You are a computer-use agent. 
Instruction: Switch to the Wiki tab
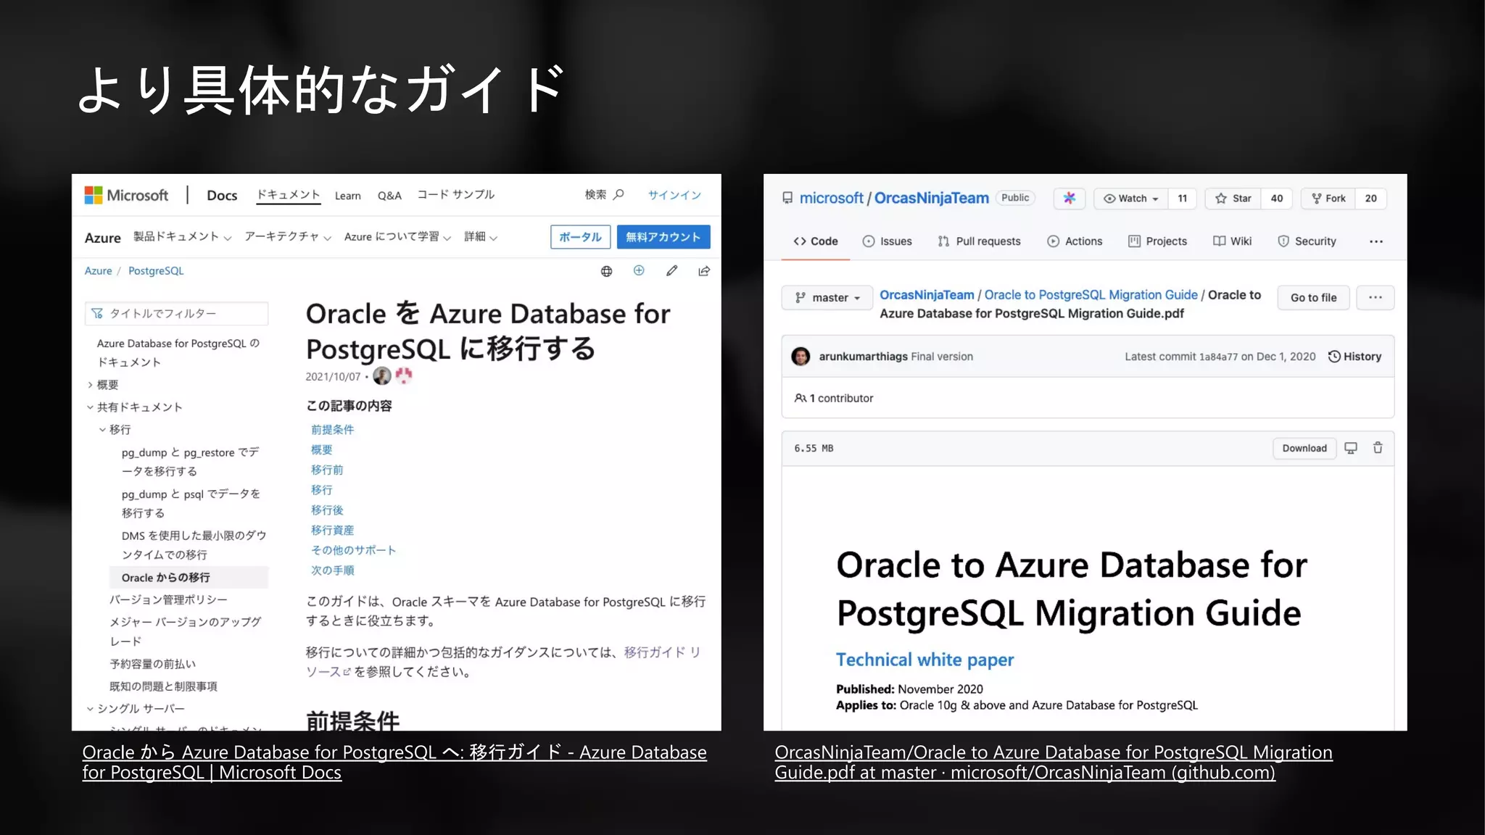[1232, 241]
